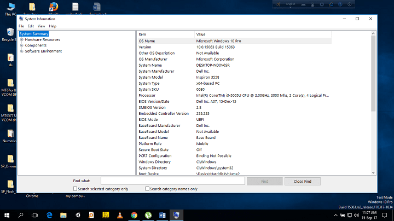This screenshot has width=394, height=221.
Task: Select the This PC desktop icon
Action: point(10,9)
